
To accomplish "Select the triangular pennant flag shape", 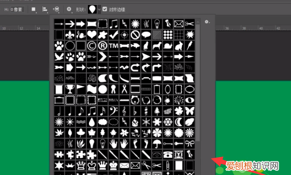I will (81, 89).
